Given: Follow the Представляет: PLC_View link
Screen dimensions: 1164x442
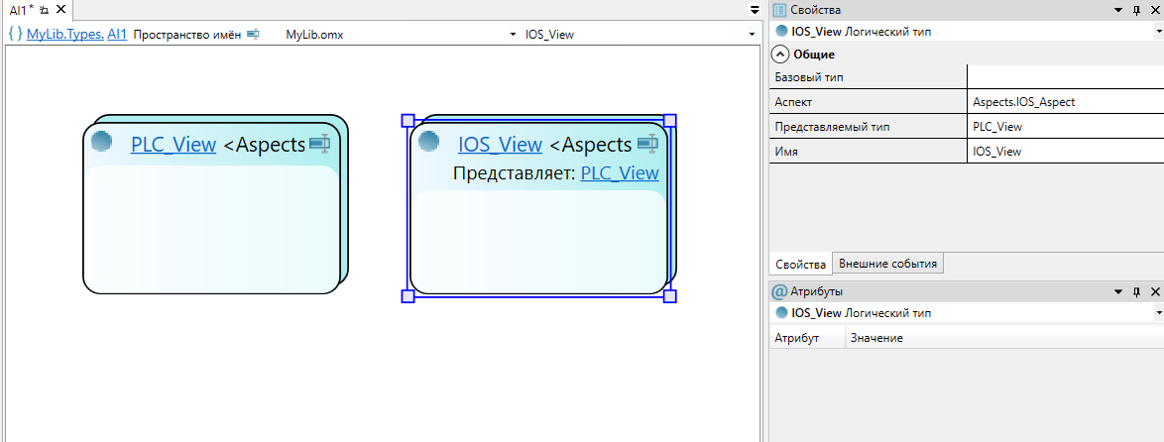Looking at the screenshot, I should point(619,173).
